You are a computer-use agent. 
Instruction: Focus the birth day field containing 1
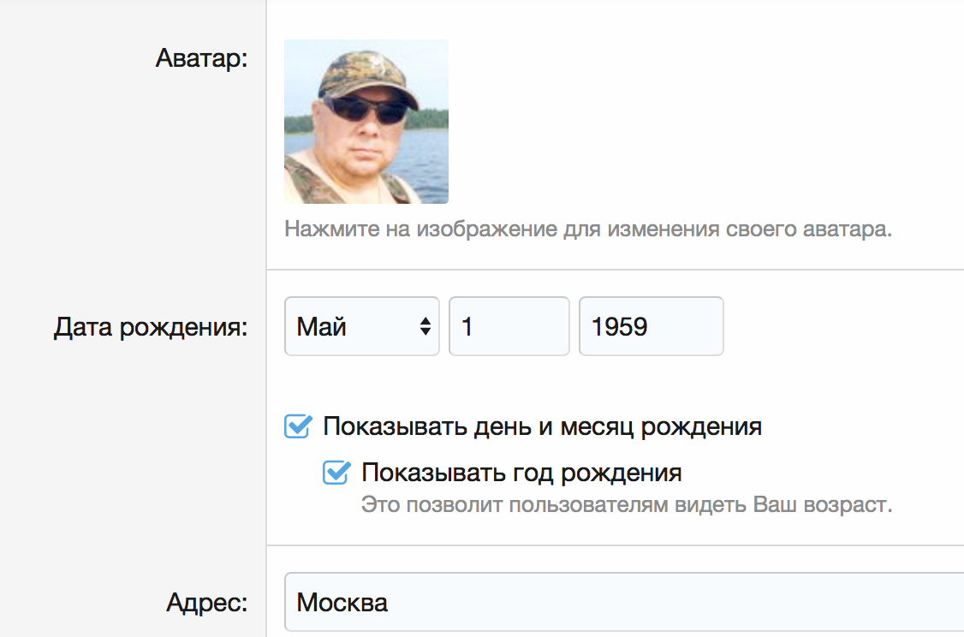pos(509,326)
